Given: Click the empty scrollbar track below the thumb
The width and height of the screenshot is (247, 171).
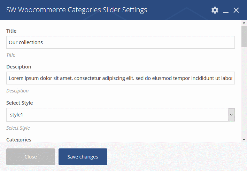Looking at the screenshot, I should pos(244,92).
